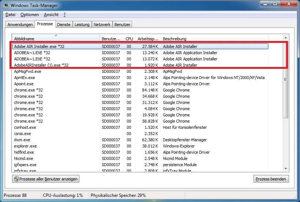Open the Optionen menu

(30, 15)
